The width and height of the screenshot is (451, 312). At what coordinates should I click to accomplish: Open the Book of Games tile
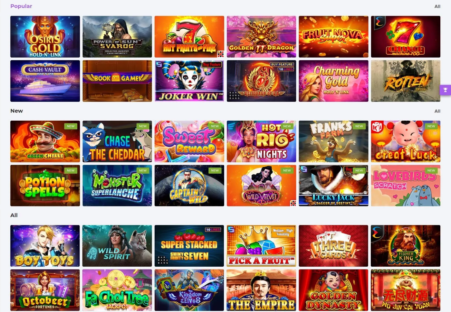tap(117, 81)
